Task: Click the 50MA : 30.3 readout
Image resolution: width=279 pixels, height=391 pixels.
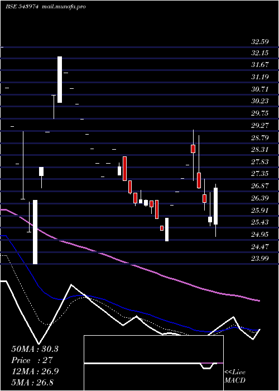Action: click(x=35, y=349)
